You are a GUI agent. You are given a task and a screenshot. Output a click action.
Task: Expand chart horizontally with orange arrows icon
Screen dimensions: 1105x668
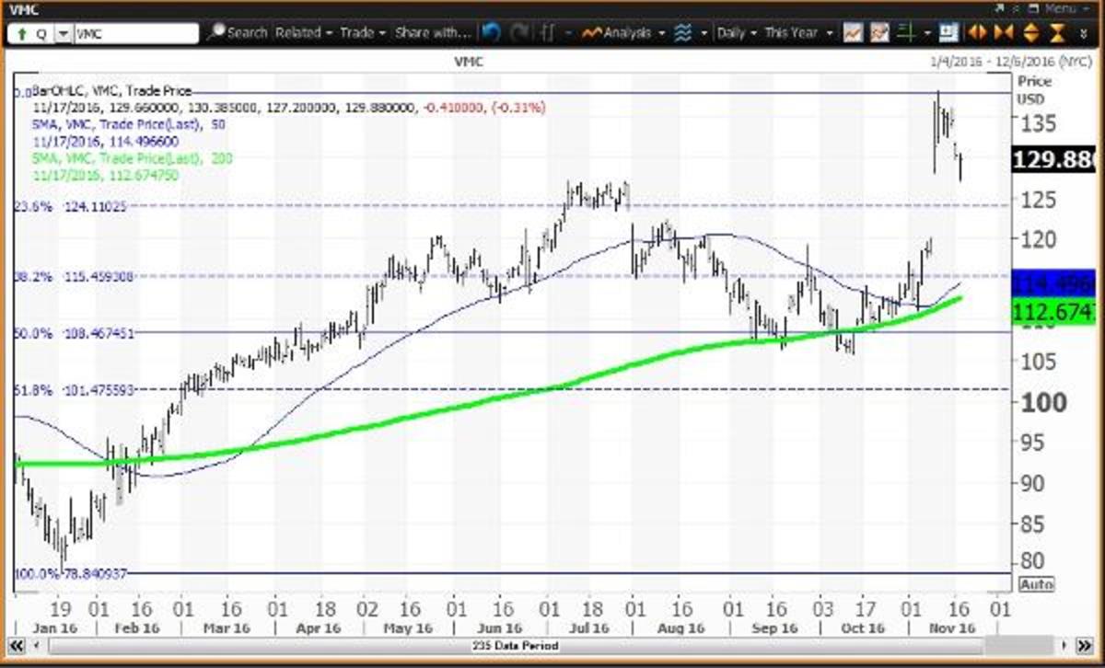pyautogui.click(x=978, y=33)
